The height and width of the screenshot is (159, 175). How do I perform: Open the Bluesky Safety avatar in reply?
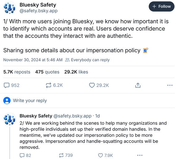9,119
